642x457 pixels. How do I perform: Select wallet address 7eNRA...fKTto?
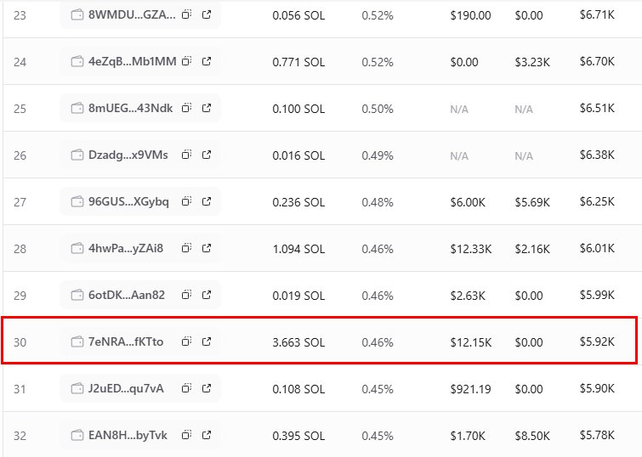[x=126, y=341]
